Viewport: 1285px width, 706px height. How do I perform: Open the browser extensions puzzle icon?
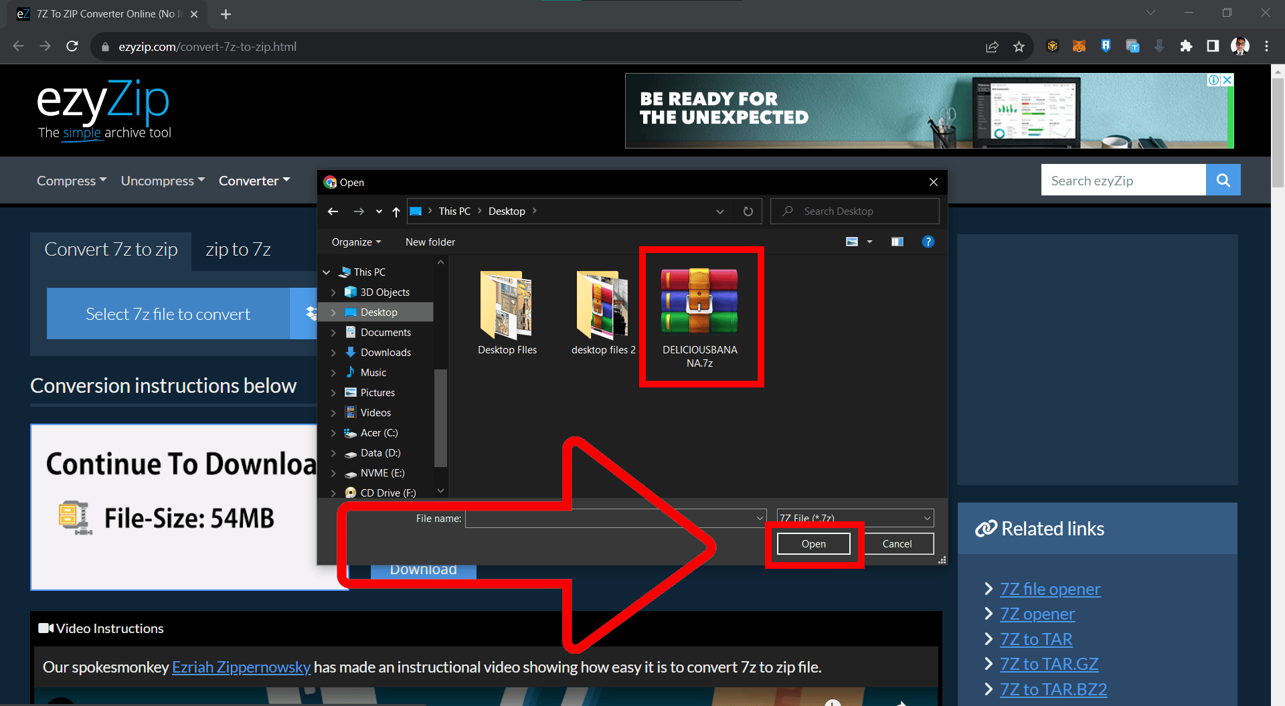[1186, 46]
